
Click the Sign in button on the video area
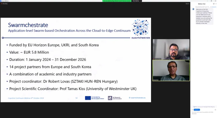coord(187,4)
